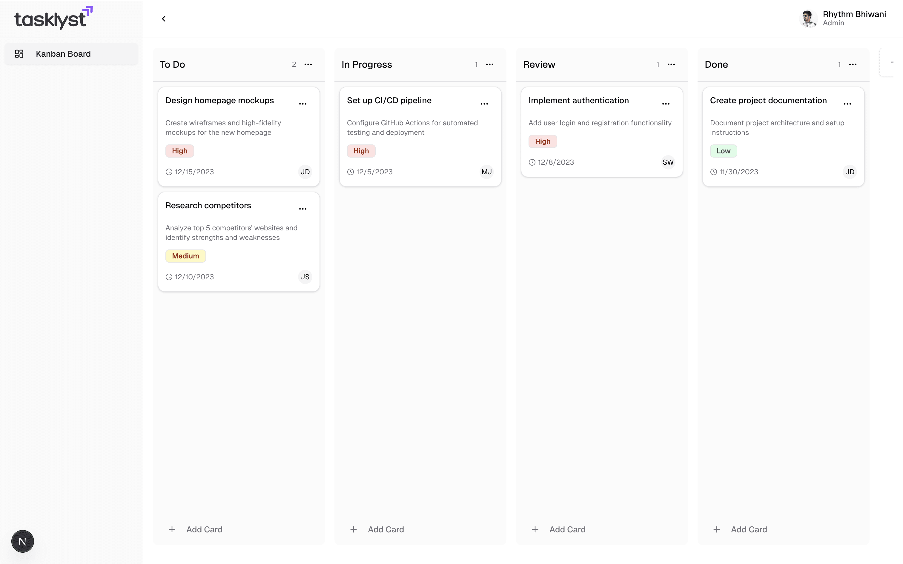Viewport: 903px width, 564px height.
Task: Click the High badge on Design homepage mockups
Action: click(x=179, y=151)
